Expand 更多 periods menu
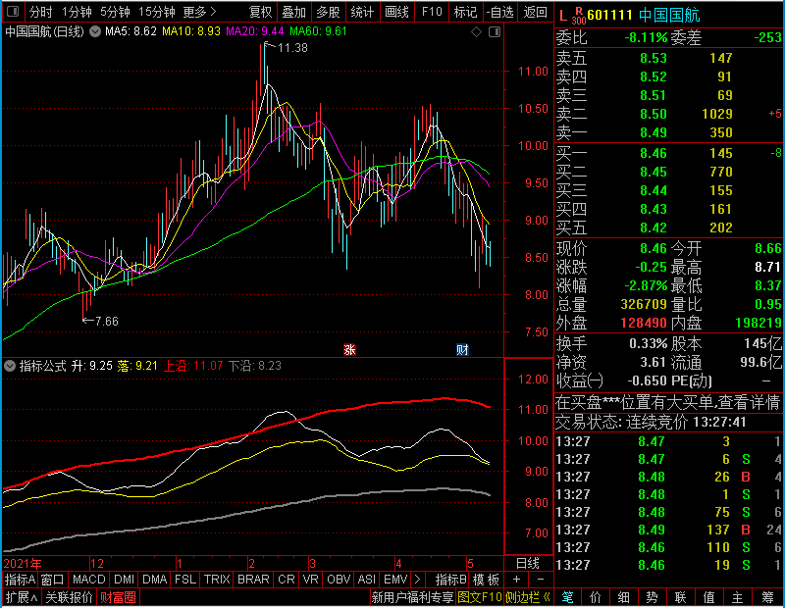This screenshot has height=608, width=785. [199, 12]
